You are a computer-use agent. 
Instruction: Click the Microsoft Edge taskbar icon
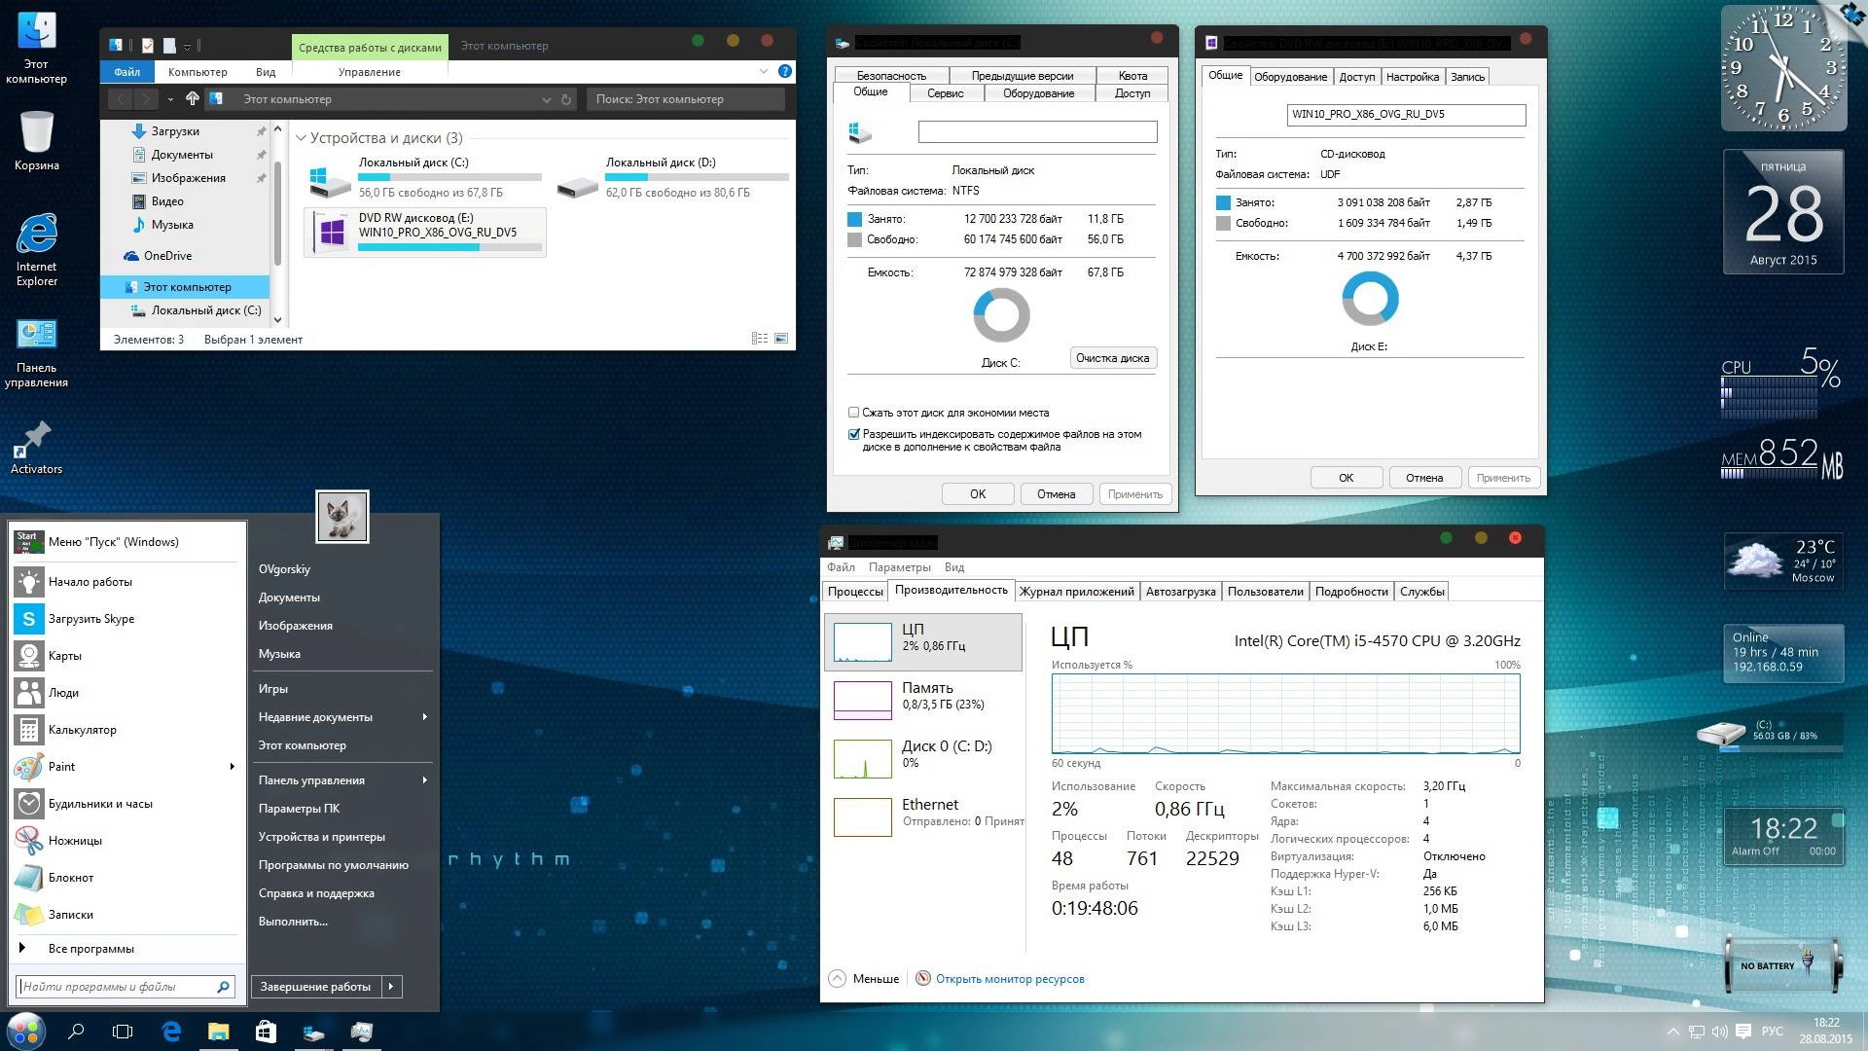(x=171, y=1032)
